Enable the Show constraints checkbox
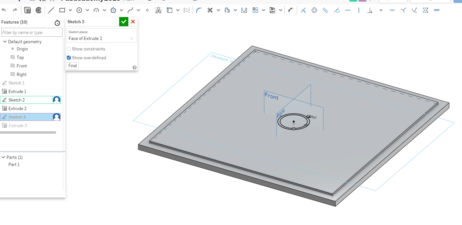The width and height of the screenshot is (462, 225). pos(69,49)
